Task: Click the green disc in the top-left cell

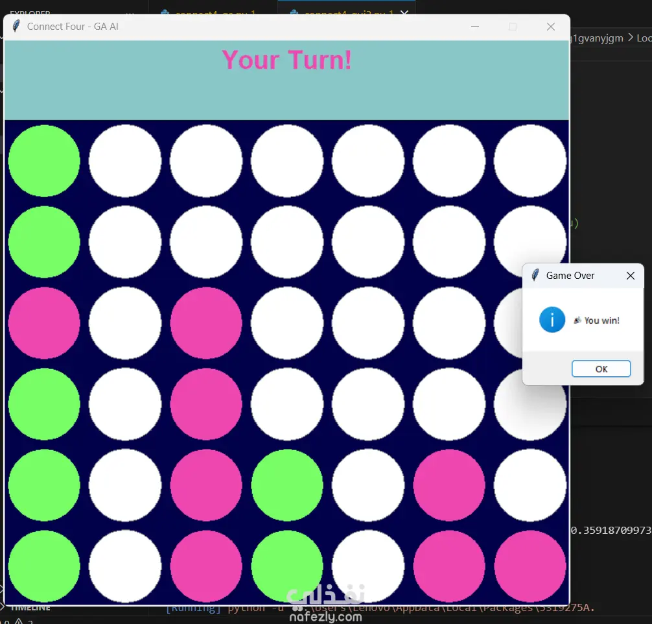Action: (44, 161)
